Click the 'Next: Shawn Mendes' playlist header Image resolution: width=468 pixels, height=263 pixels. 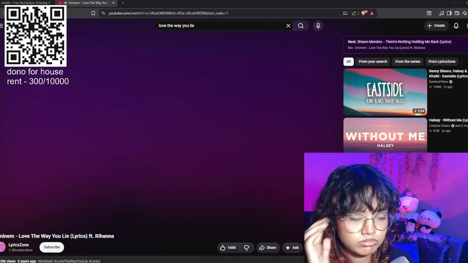coord(399,42)
